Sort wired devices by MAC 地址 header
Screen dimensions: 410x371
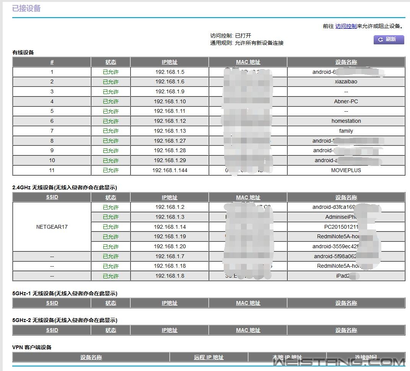click(248, 62)
